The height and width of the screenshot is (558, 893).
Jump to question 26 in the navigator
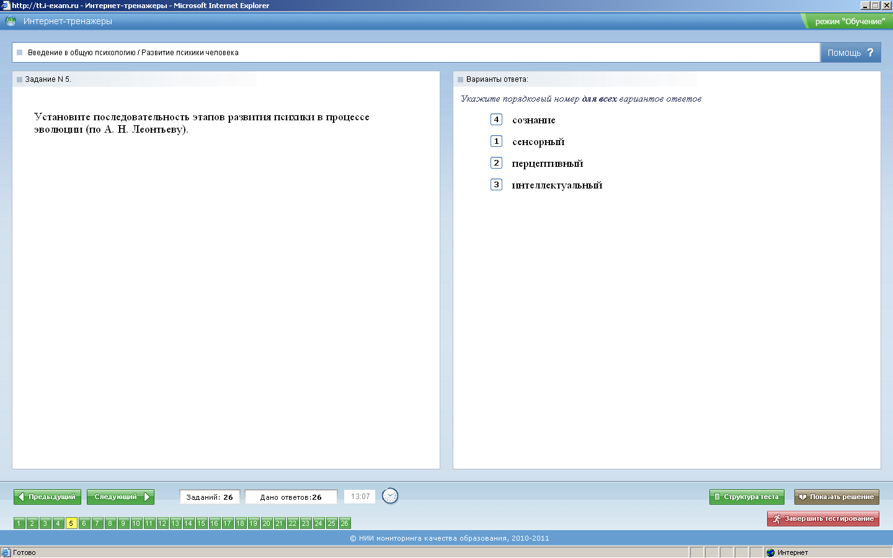click(x=345, y=523)
